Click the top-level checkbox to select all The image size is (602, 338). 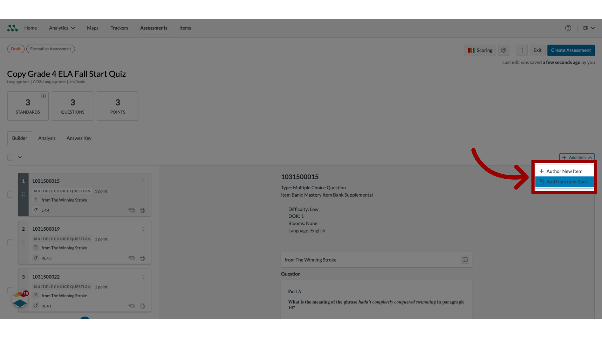tap(10, 157)
